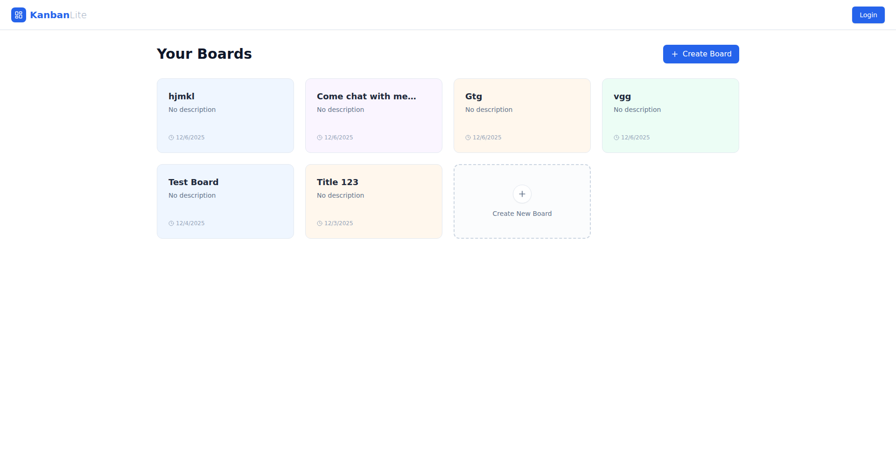Screen dimensions: 896x463
Task: Open the vgg board
Action: coord(670,115)
